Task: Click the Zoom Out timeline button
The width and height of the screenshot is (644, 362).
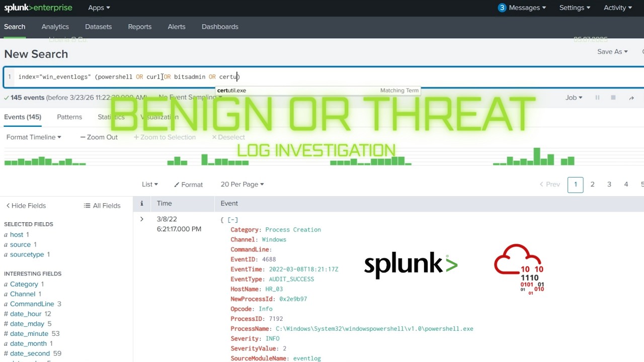Action: point(99,137)
